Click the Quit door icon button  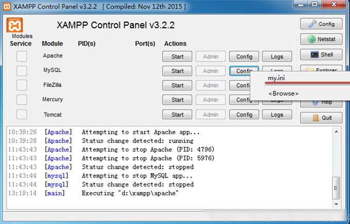coord(321,118)
